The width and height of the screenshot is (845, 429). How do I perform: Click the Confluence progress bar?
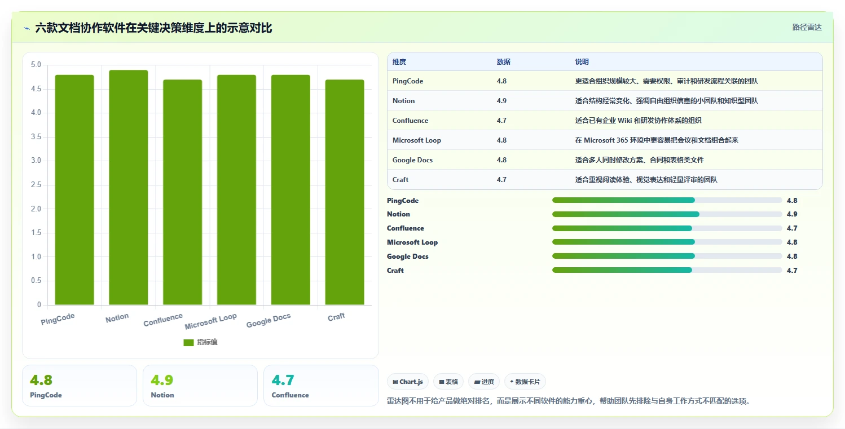point(667,228)
